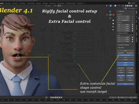Switch to the Modeling workspace tab
Screen dimensions: 139x104
(8, 3)
